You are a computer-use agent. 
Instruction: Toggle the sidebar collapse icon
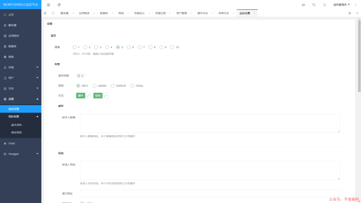tap(48, 5)
